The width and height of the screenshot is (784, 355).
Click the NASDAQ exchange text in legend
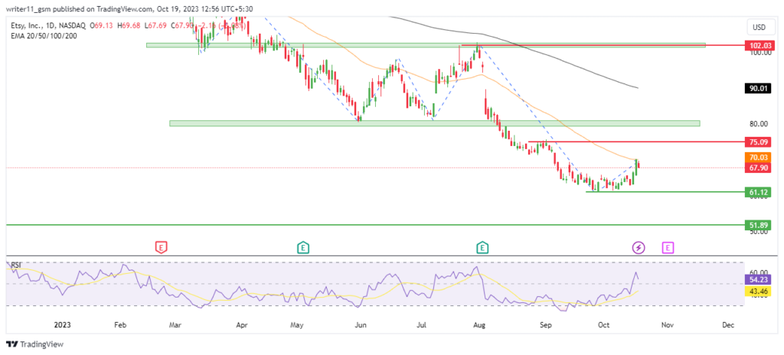74,25
